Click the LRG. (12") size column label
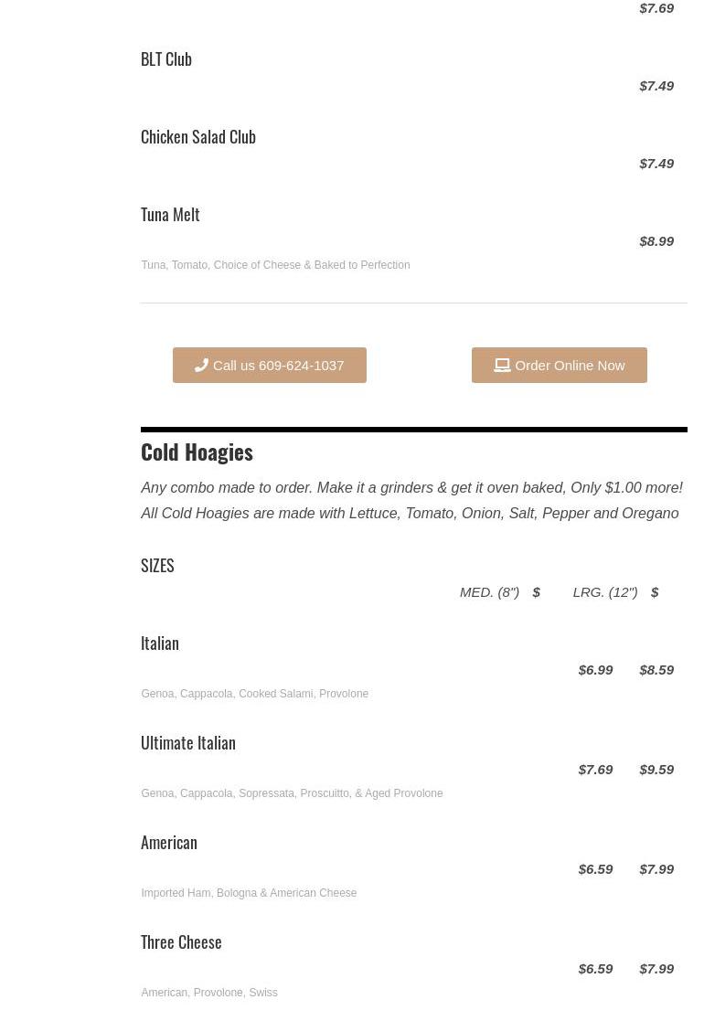704x1021 pixels. (x=605, y=592)
